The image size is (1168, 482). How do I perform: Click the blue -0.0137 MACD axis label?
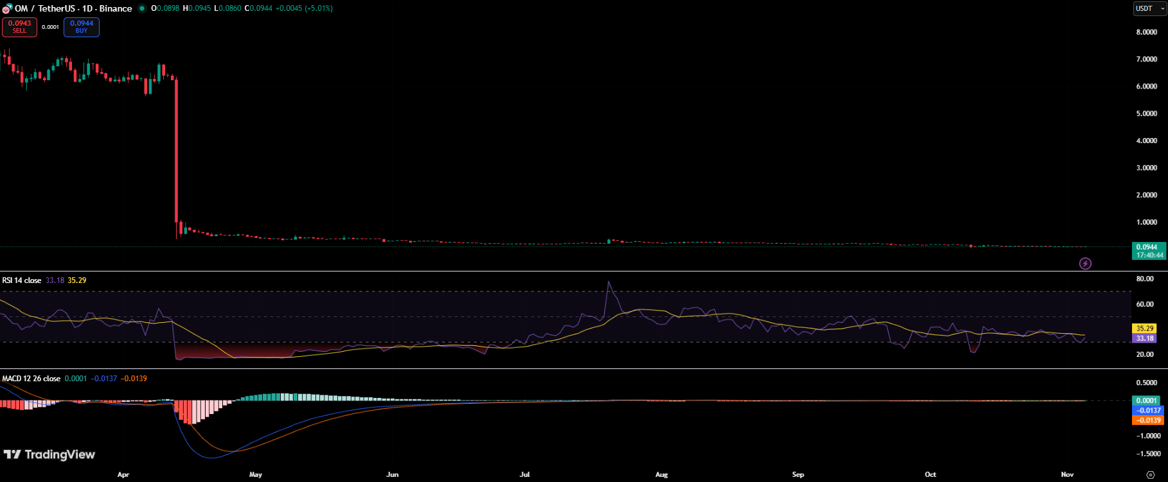(x=1147, y=411)
